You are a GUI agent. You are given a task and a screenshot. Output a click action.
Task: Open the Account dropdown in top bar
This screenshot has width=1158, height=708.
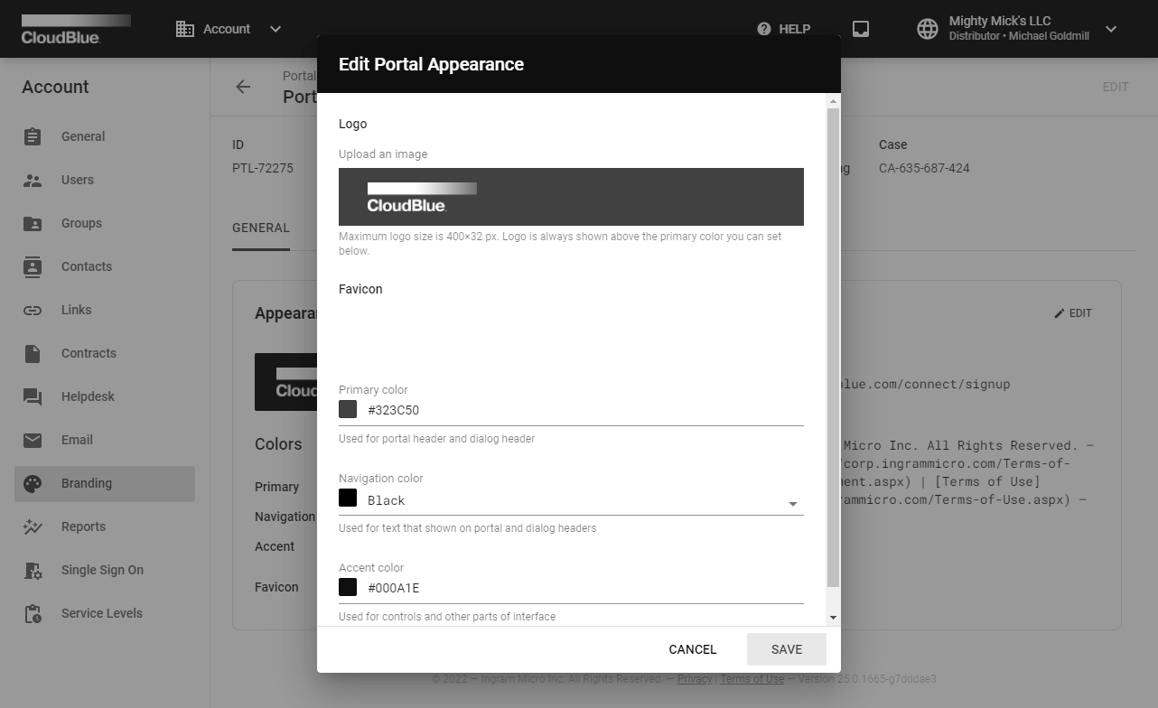click(229, 29)
